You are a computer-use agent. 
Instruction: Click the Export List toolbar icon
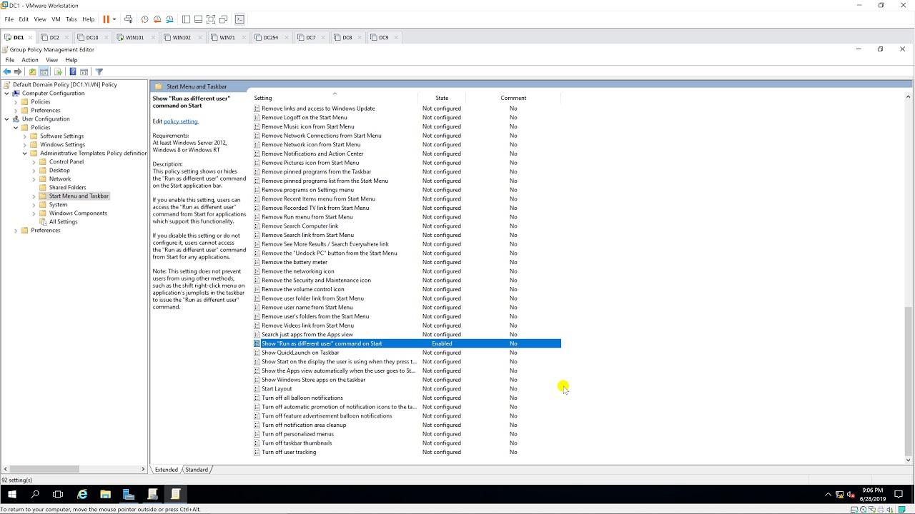58,71
